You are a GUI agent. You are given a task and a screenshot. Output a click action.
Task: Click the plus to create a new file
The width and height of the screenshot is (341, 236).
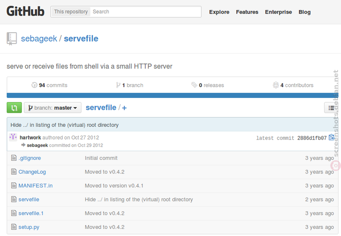tap(124, 108)
